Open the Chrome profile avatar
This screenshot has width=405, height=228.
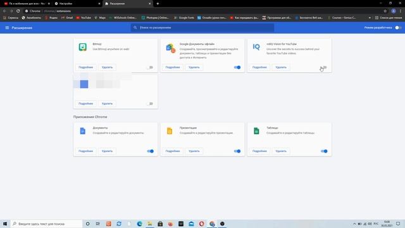[x=394, y=11]
